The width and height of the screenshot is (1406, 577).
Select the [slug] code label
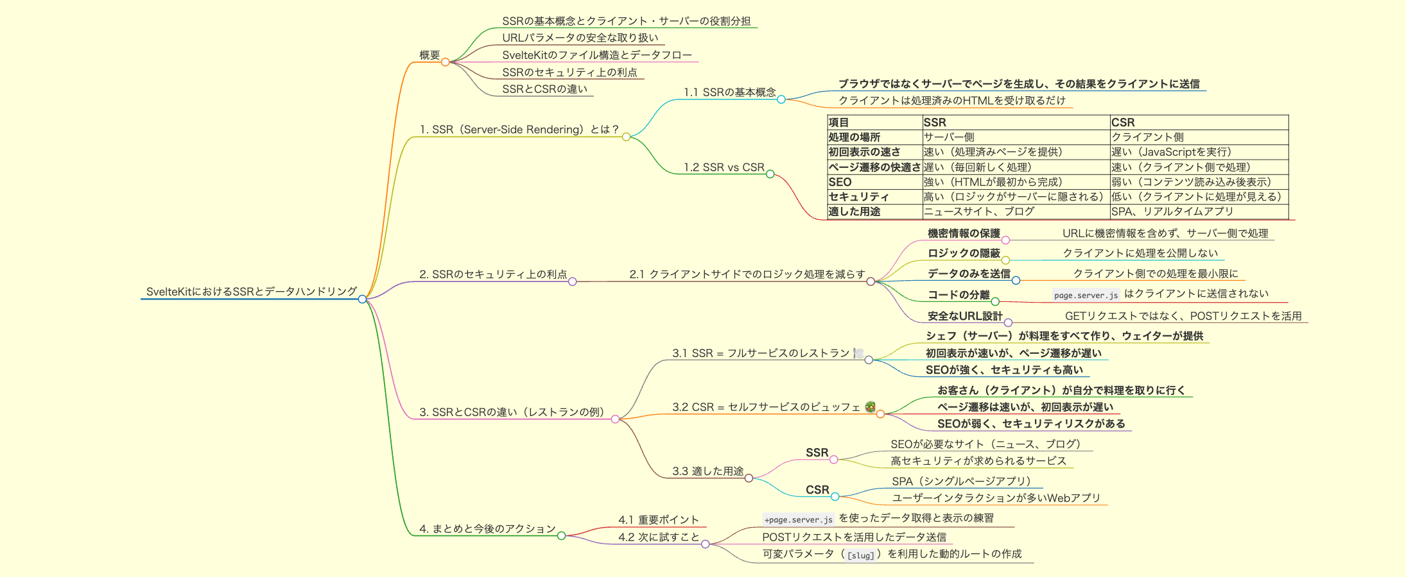pos(861,555)
